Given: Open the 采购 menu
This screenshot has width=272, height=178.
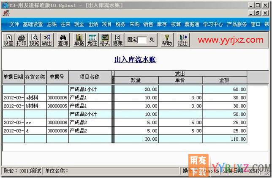Looking at the screenshot, I should [134, 25].
